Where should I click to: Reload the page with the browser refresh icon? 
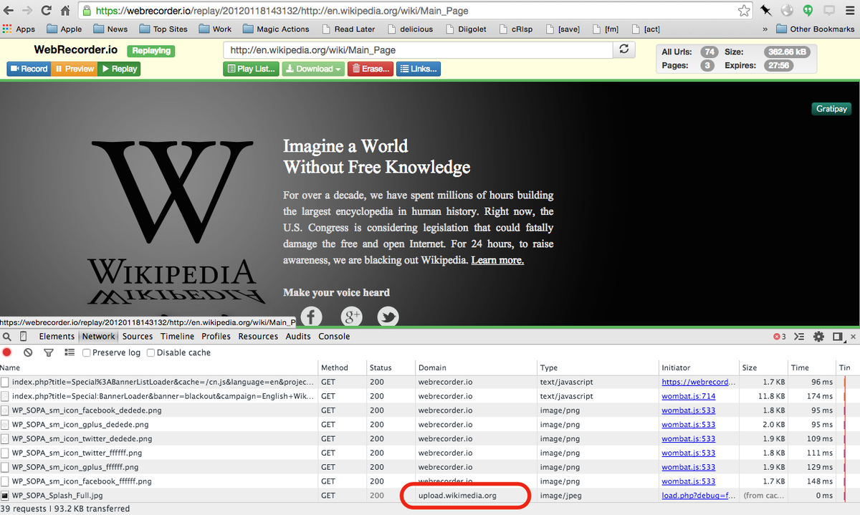click(x=47, y=11)
